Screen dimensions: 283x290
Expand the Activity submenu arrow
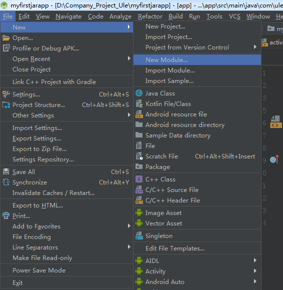255,271
